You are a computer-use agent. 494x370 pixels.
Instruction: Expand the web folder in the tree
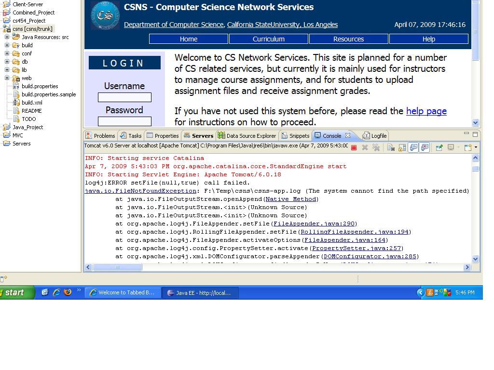(x=7, y=78)
